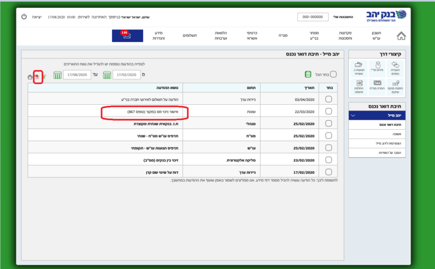
Task: Collapse the יהב מייל sidebar section
Action: coord(354,115)
